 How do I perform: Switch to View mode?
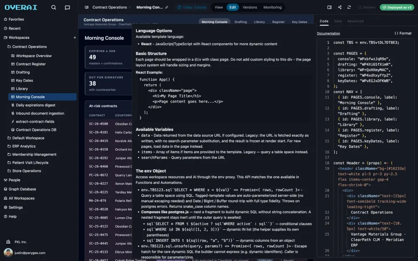click(219, 8)
